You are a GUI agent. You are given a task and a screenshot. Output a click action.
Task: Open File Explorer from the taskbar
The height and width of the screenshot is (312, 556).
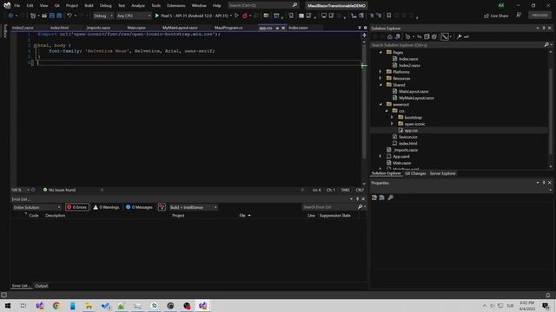[x=89, y=306]
